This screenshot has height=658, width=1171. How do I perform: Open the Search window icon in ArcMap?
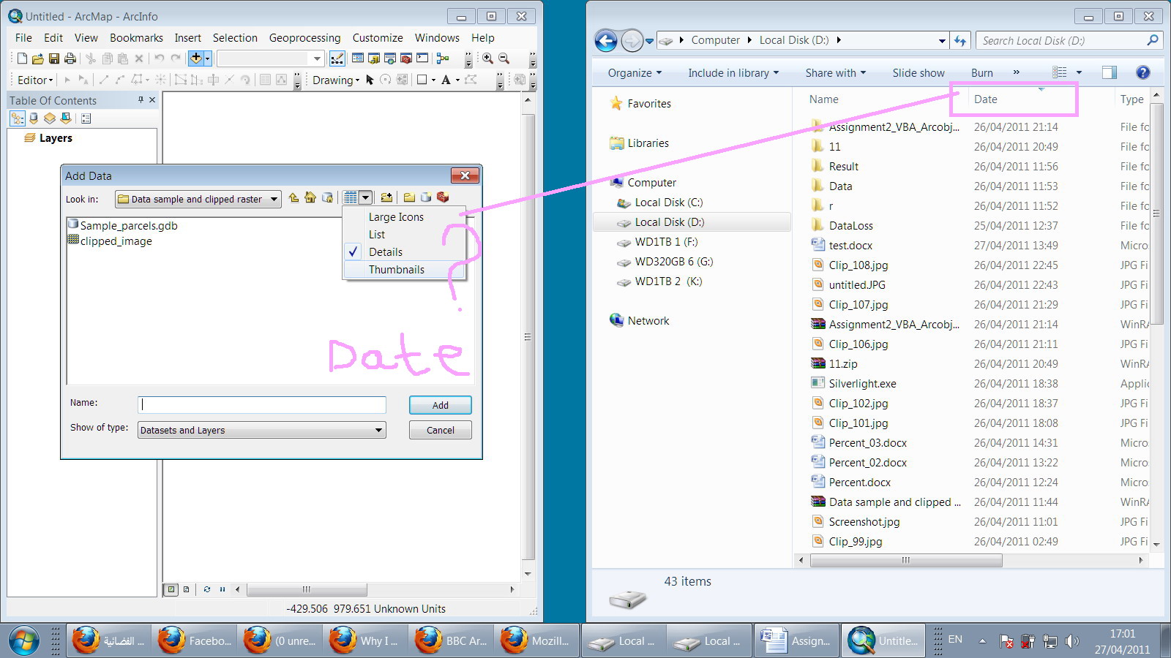coord(390,58)
